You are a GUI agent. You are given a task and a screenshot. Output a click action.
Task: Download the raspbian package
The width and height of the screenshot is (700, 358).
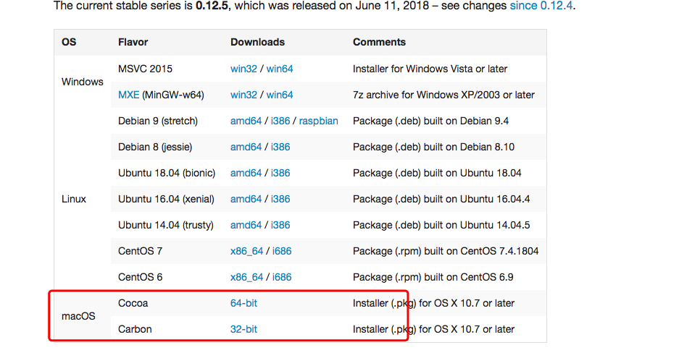318,122
